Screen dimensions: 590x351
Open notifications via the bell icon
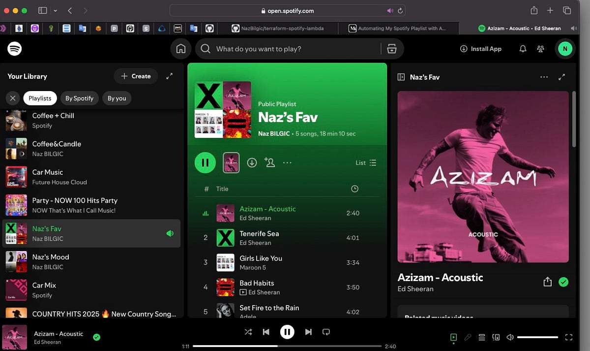(x=523, y=49)
